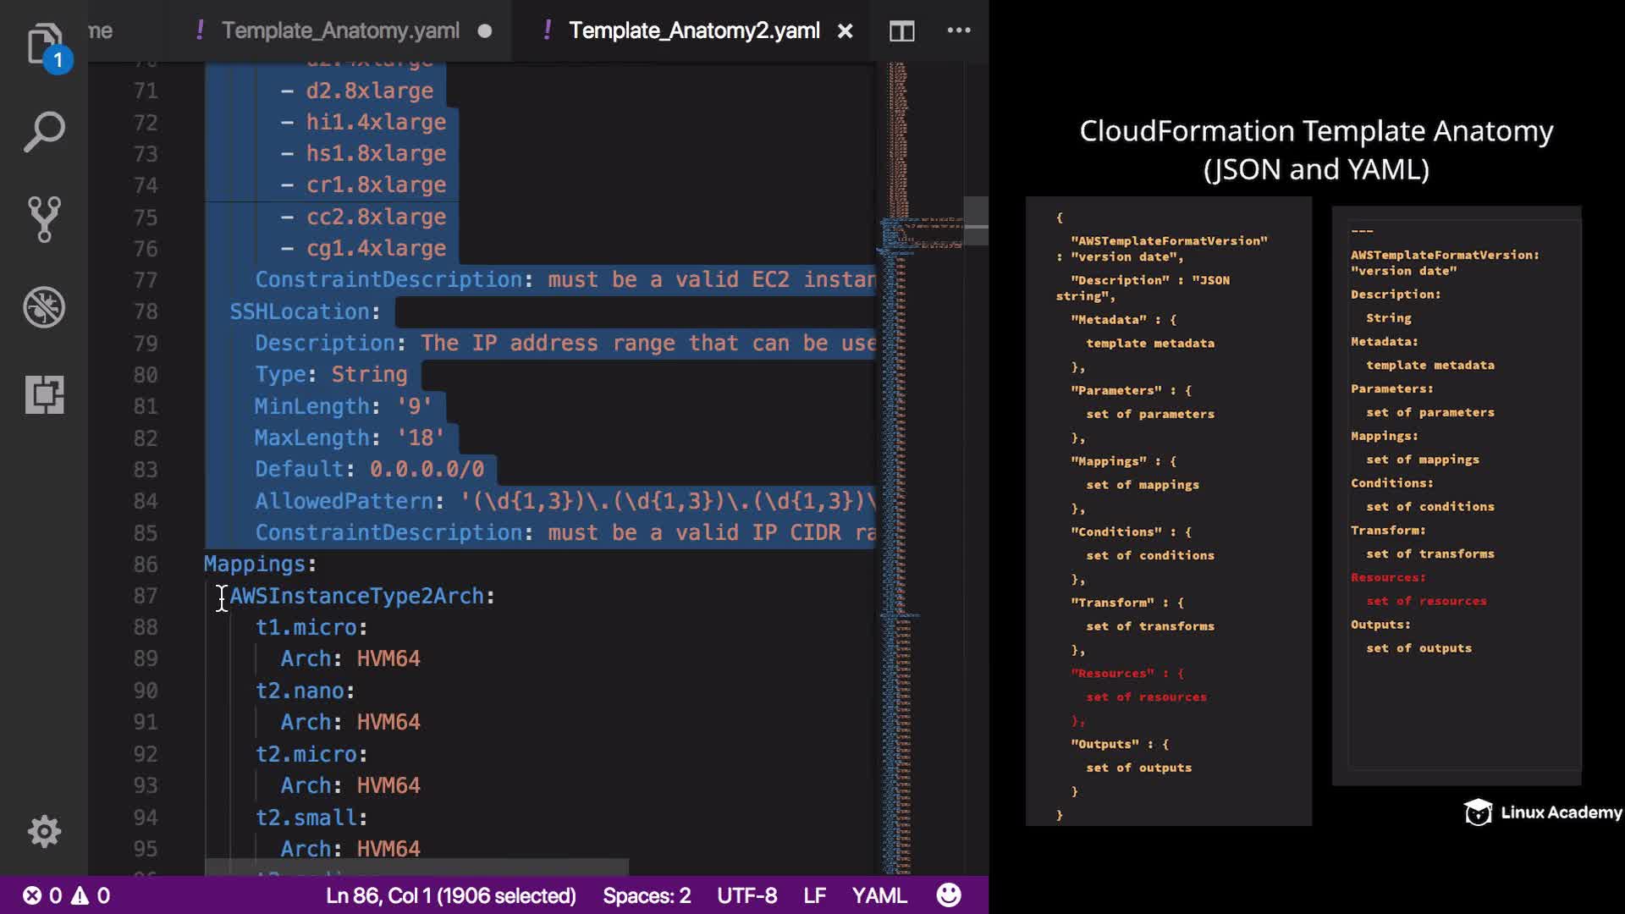Open the LF line ending selector
The width and height of the screenshot is (1625, 914).
(814, 895)
